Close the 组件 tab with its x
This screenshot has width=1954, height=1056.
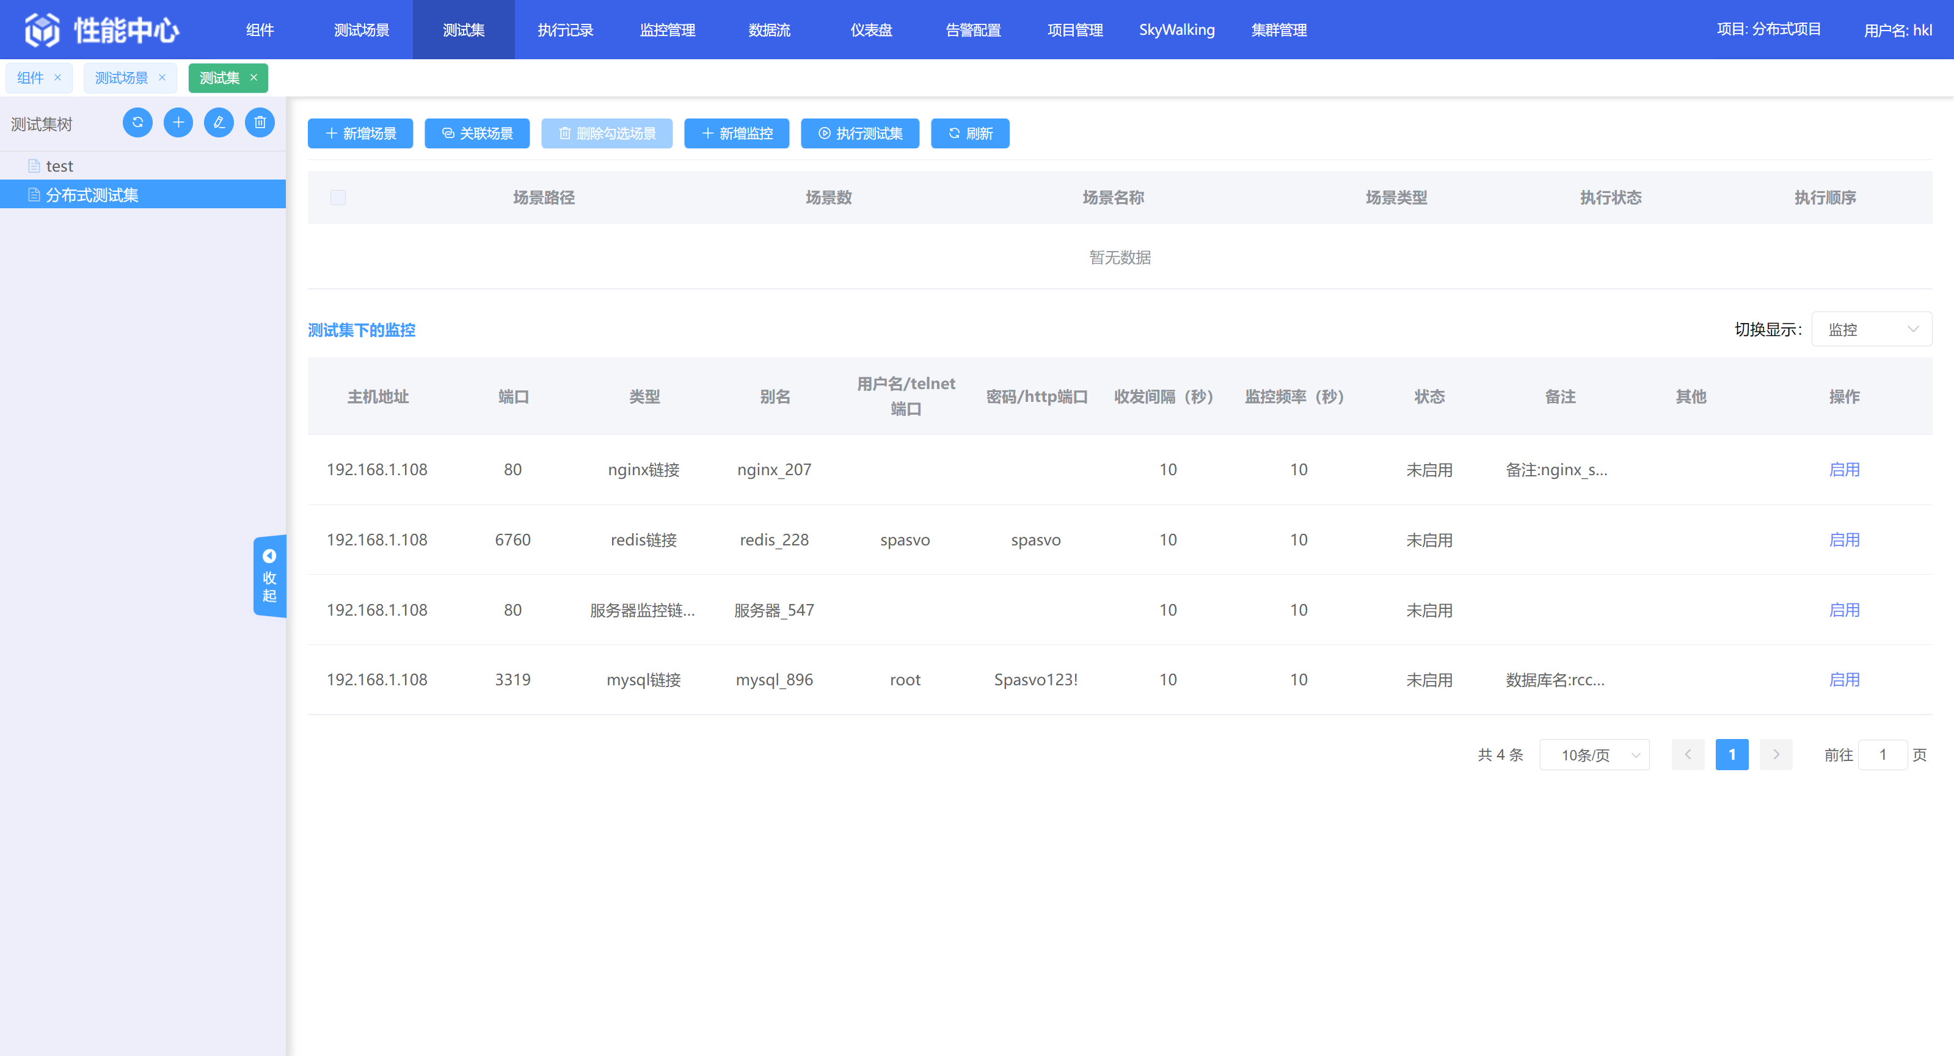coord(57,78)
